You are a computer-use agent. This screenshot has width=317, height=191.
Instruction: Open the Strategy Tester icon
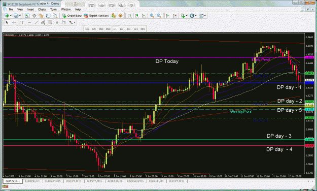pyautogui.click(x=55, y=16)
